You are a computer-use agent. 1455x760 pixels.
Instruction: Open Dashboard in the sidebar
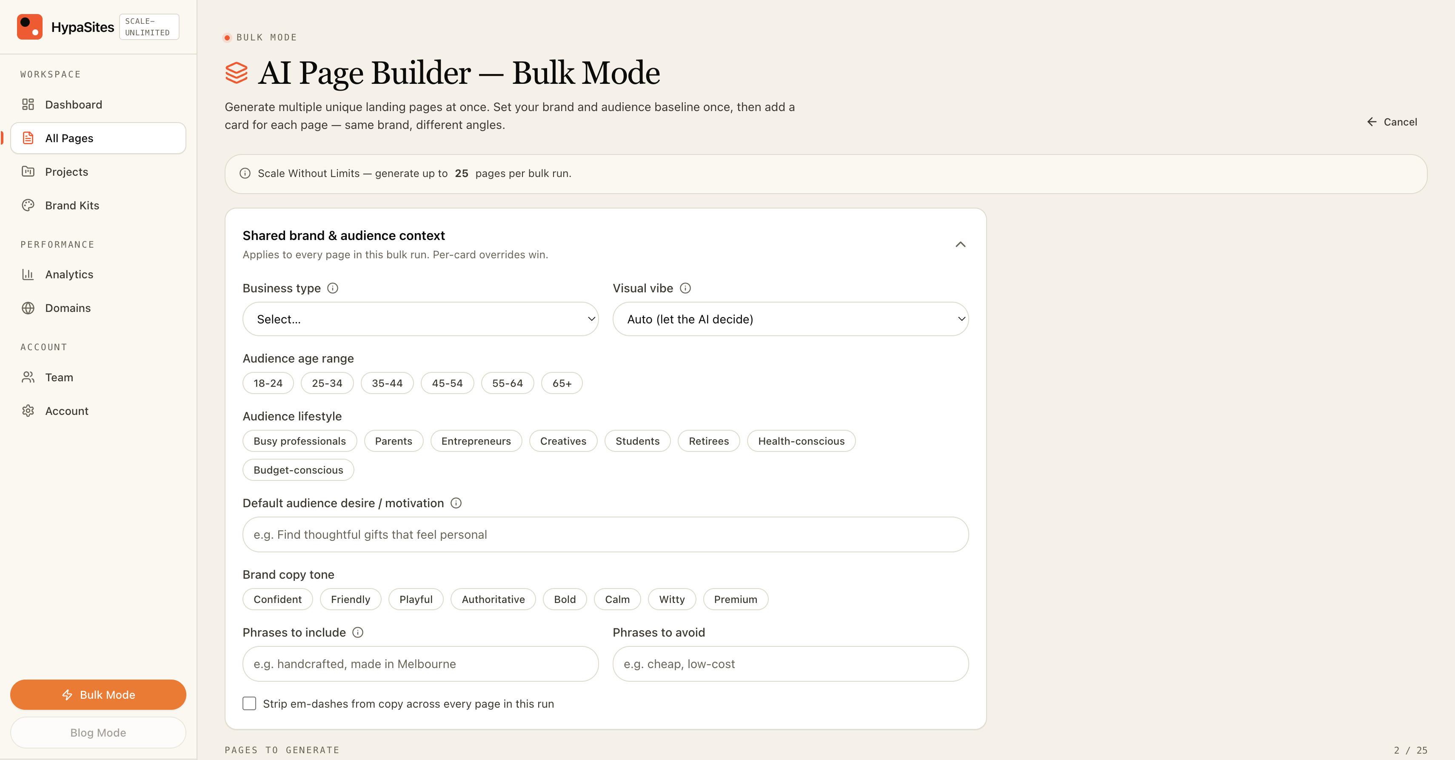tap(98, 105)
